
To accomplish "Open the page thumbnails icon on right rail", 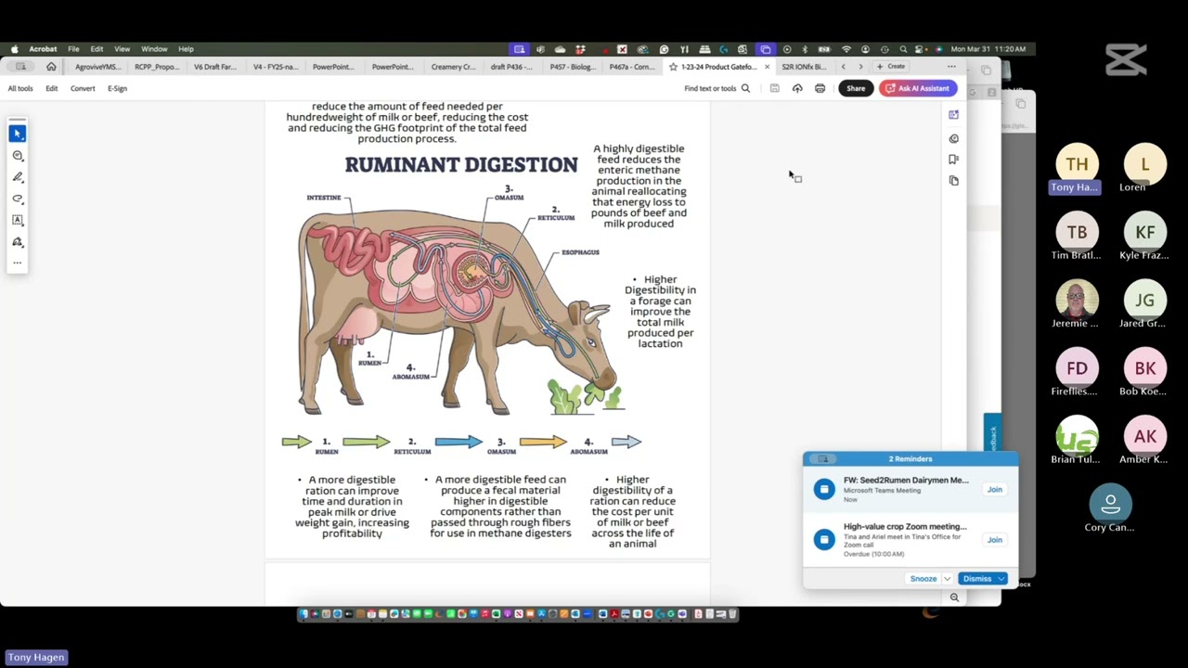I will (953, 181).
